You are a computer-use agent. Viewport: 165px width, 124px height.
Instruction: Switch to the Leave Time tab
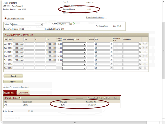[23, 93]
